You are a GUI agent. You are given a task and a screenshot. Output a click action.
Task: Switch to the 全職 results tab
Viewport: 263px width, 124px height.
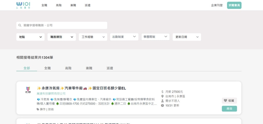[x=48, y=68]
